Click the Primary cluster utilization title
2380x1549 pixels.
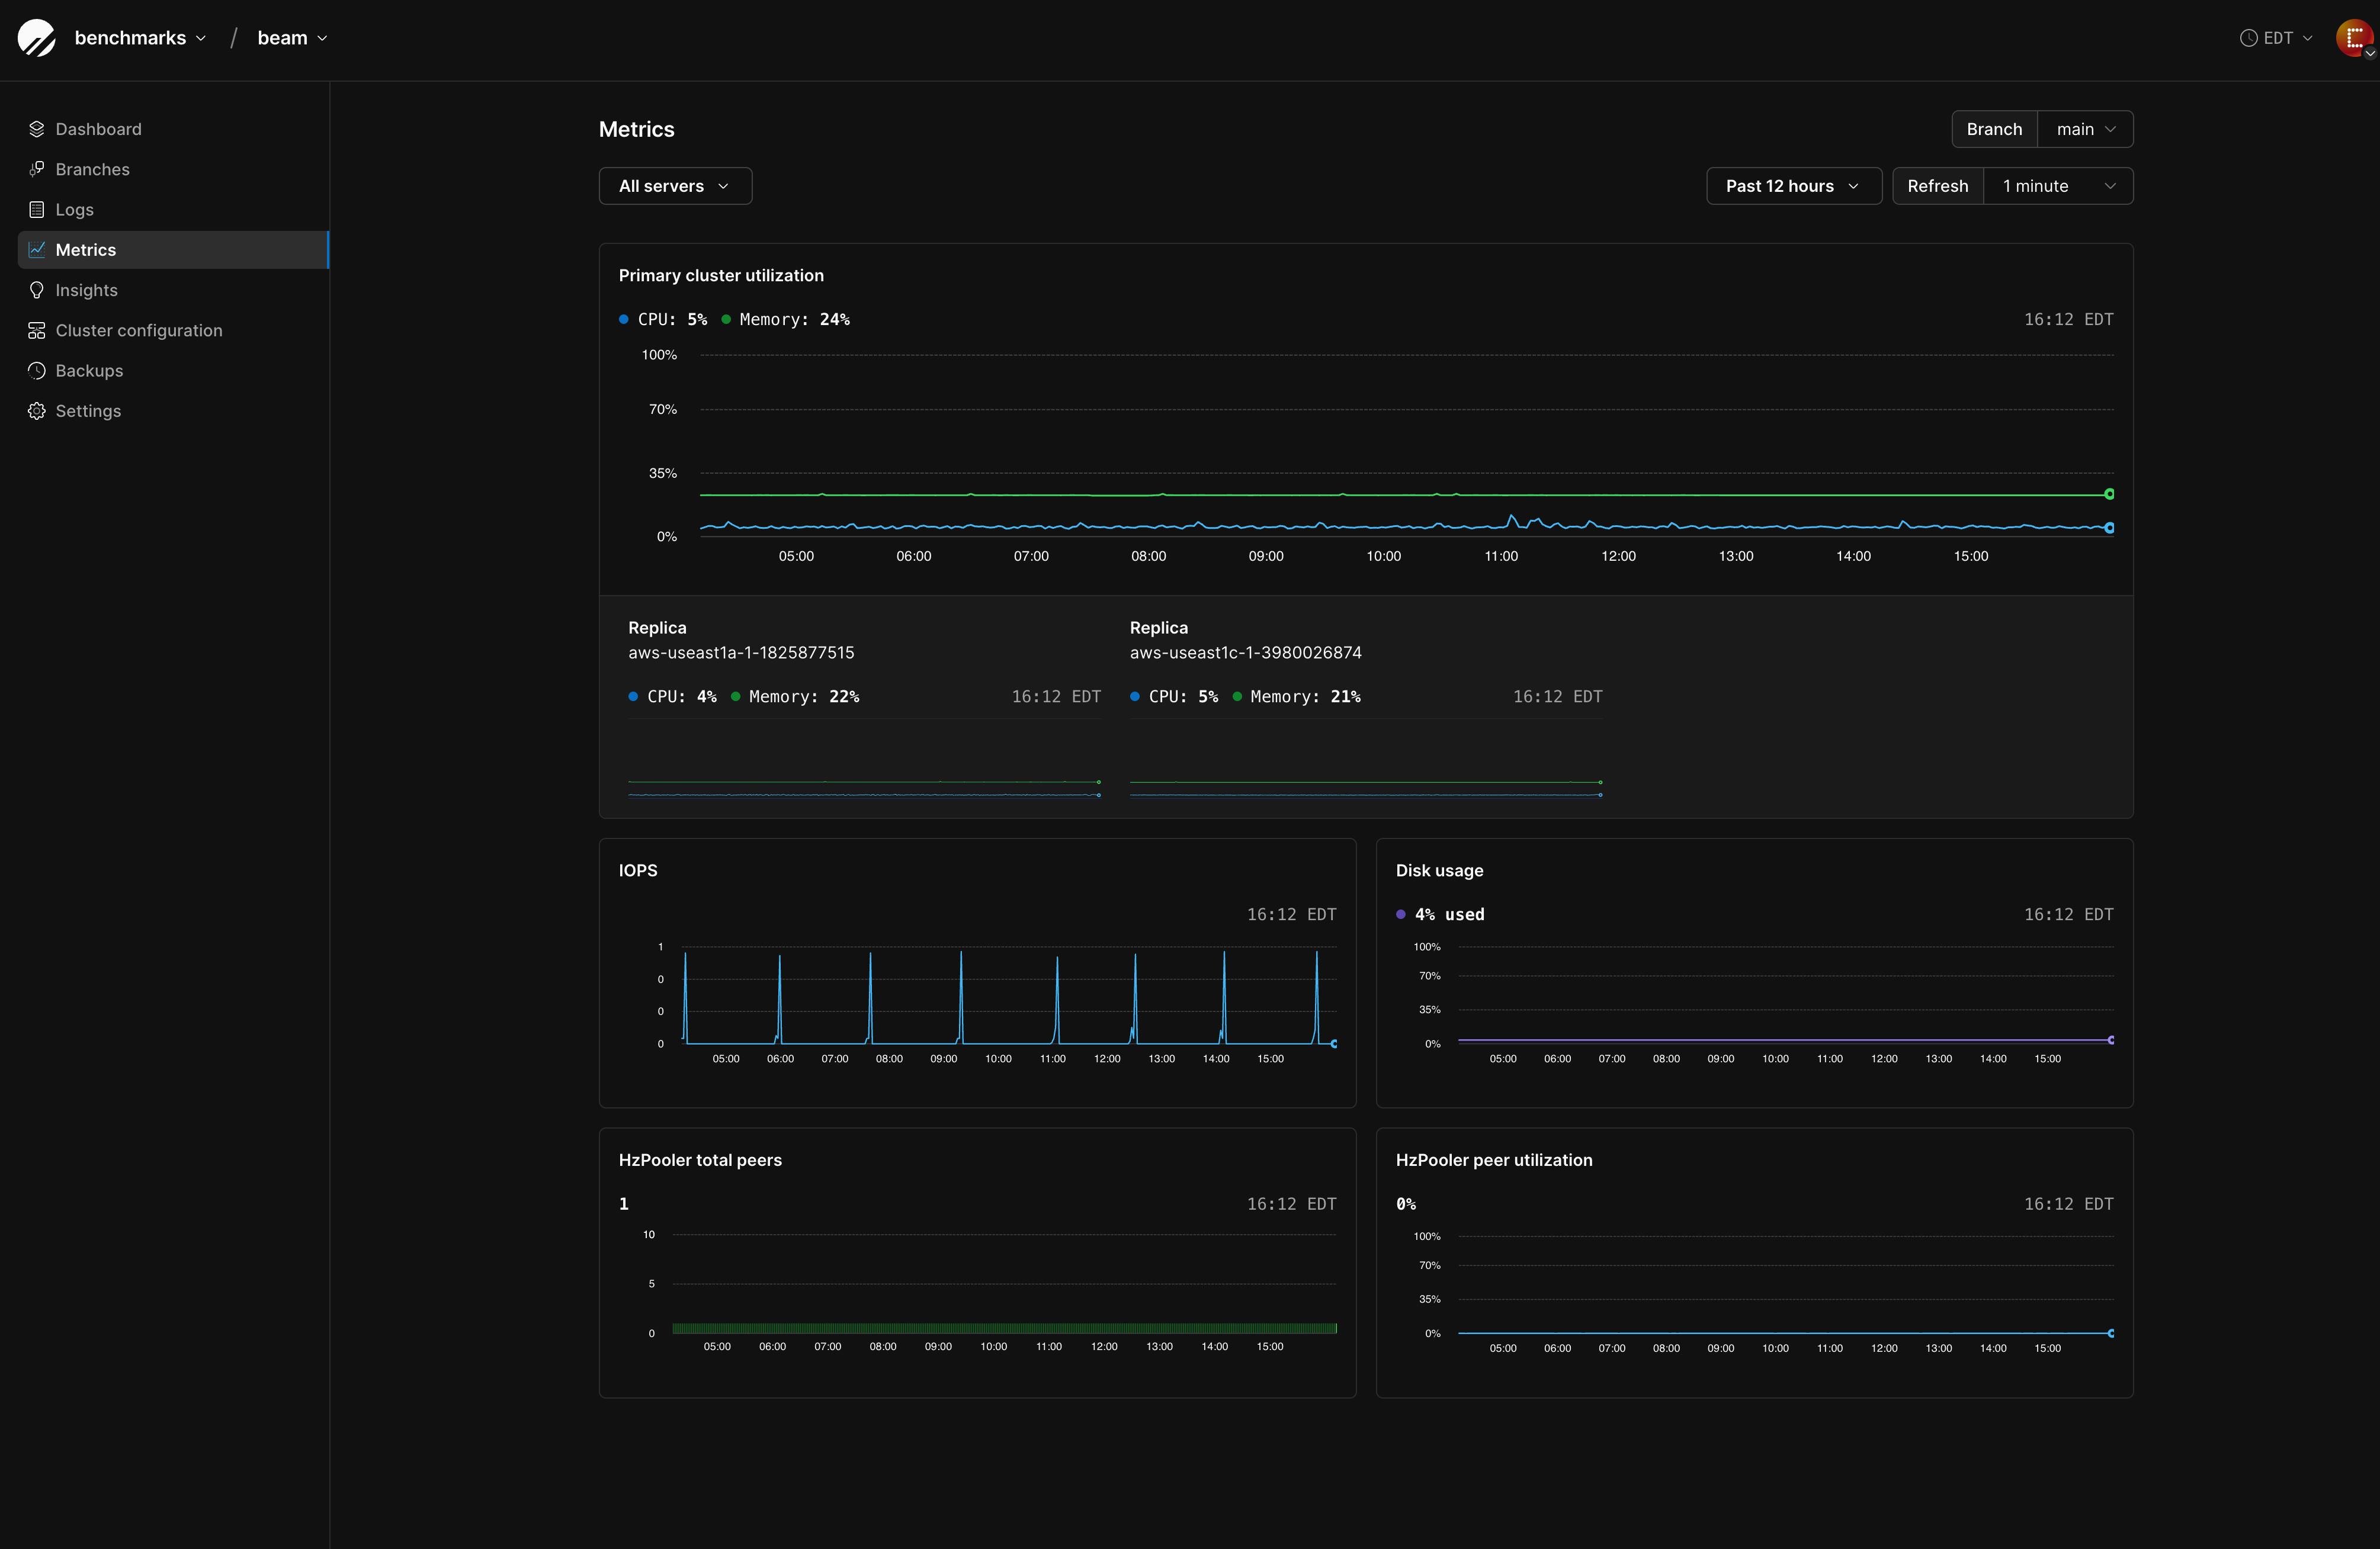pyautogui.click(x=721, y=276)
